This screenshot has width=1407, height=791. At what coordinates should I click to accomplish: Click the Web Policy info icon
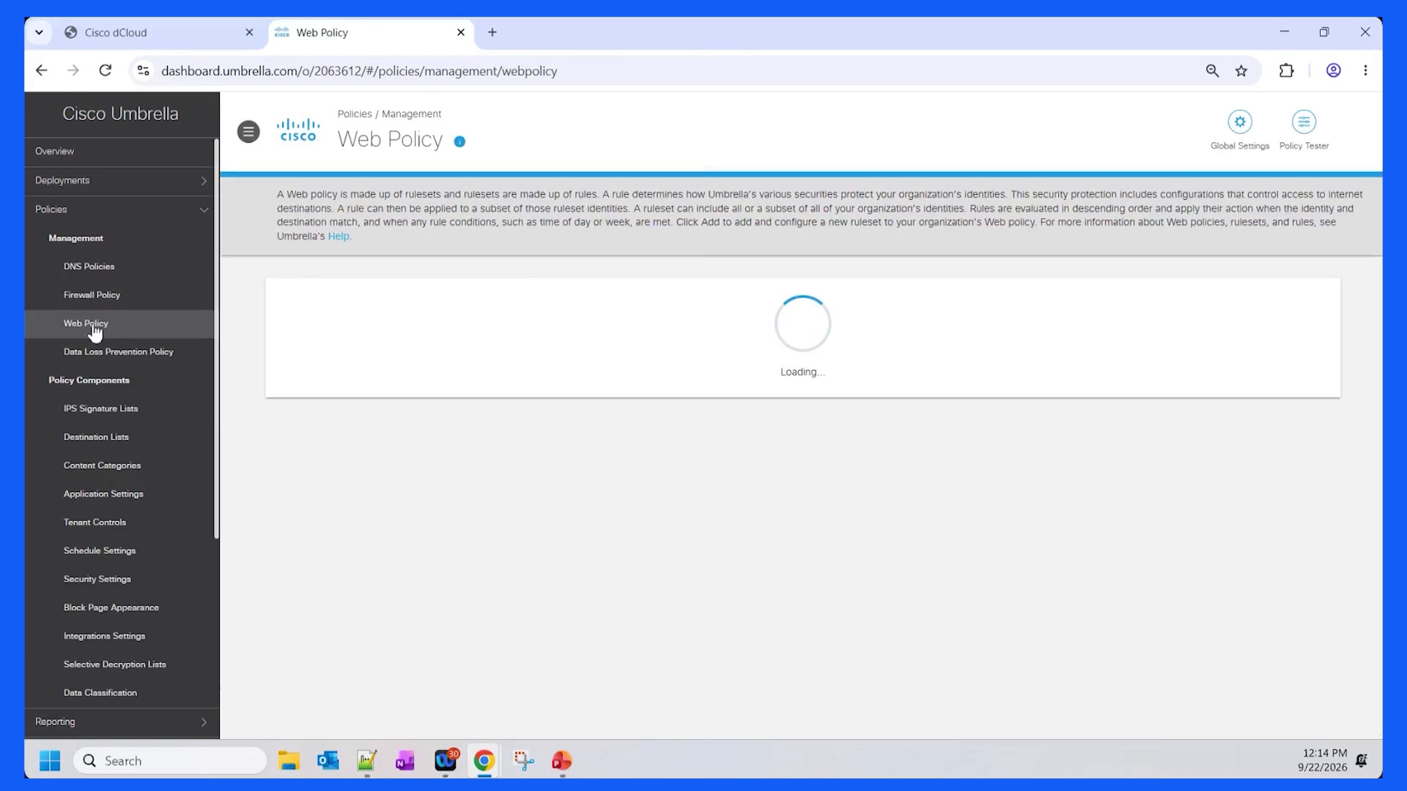pos(459,141)
